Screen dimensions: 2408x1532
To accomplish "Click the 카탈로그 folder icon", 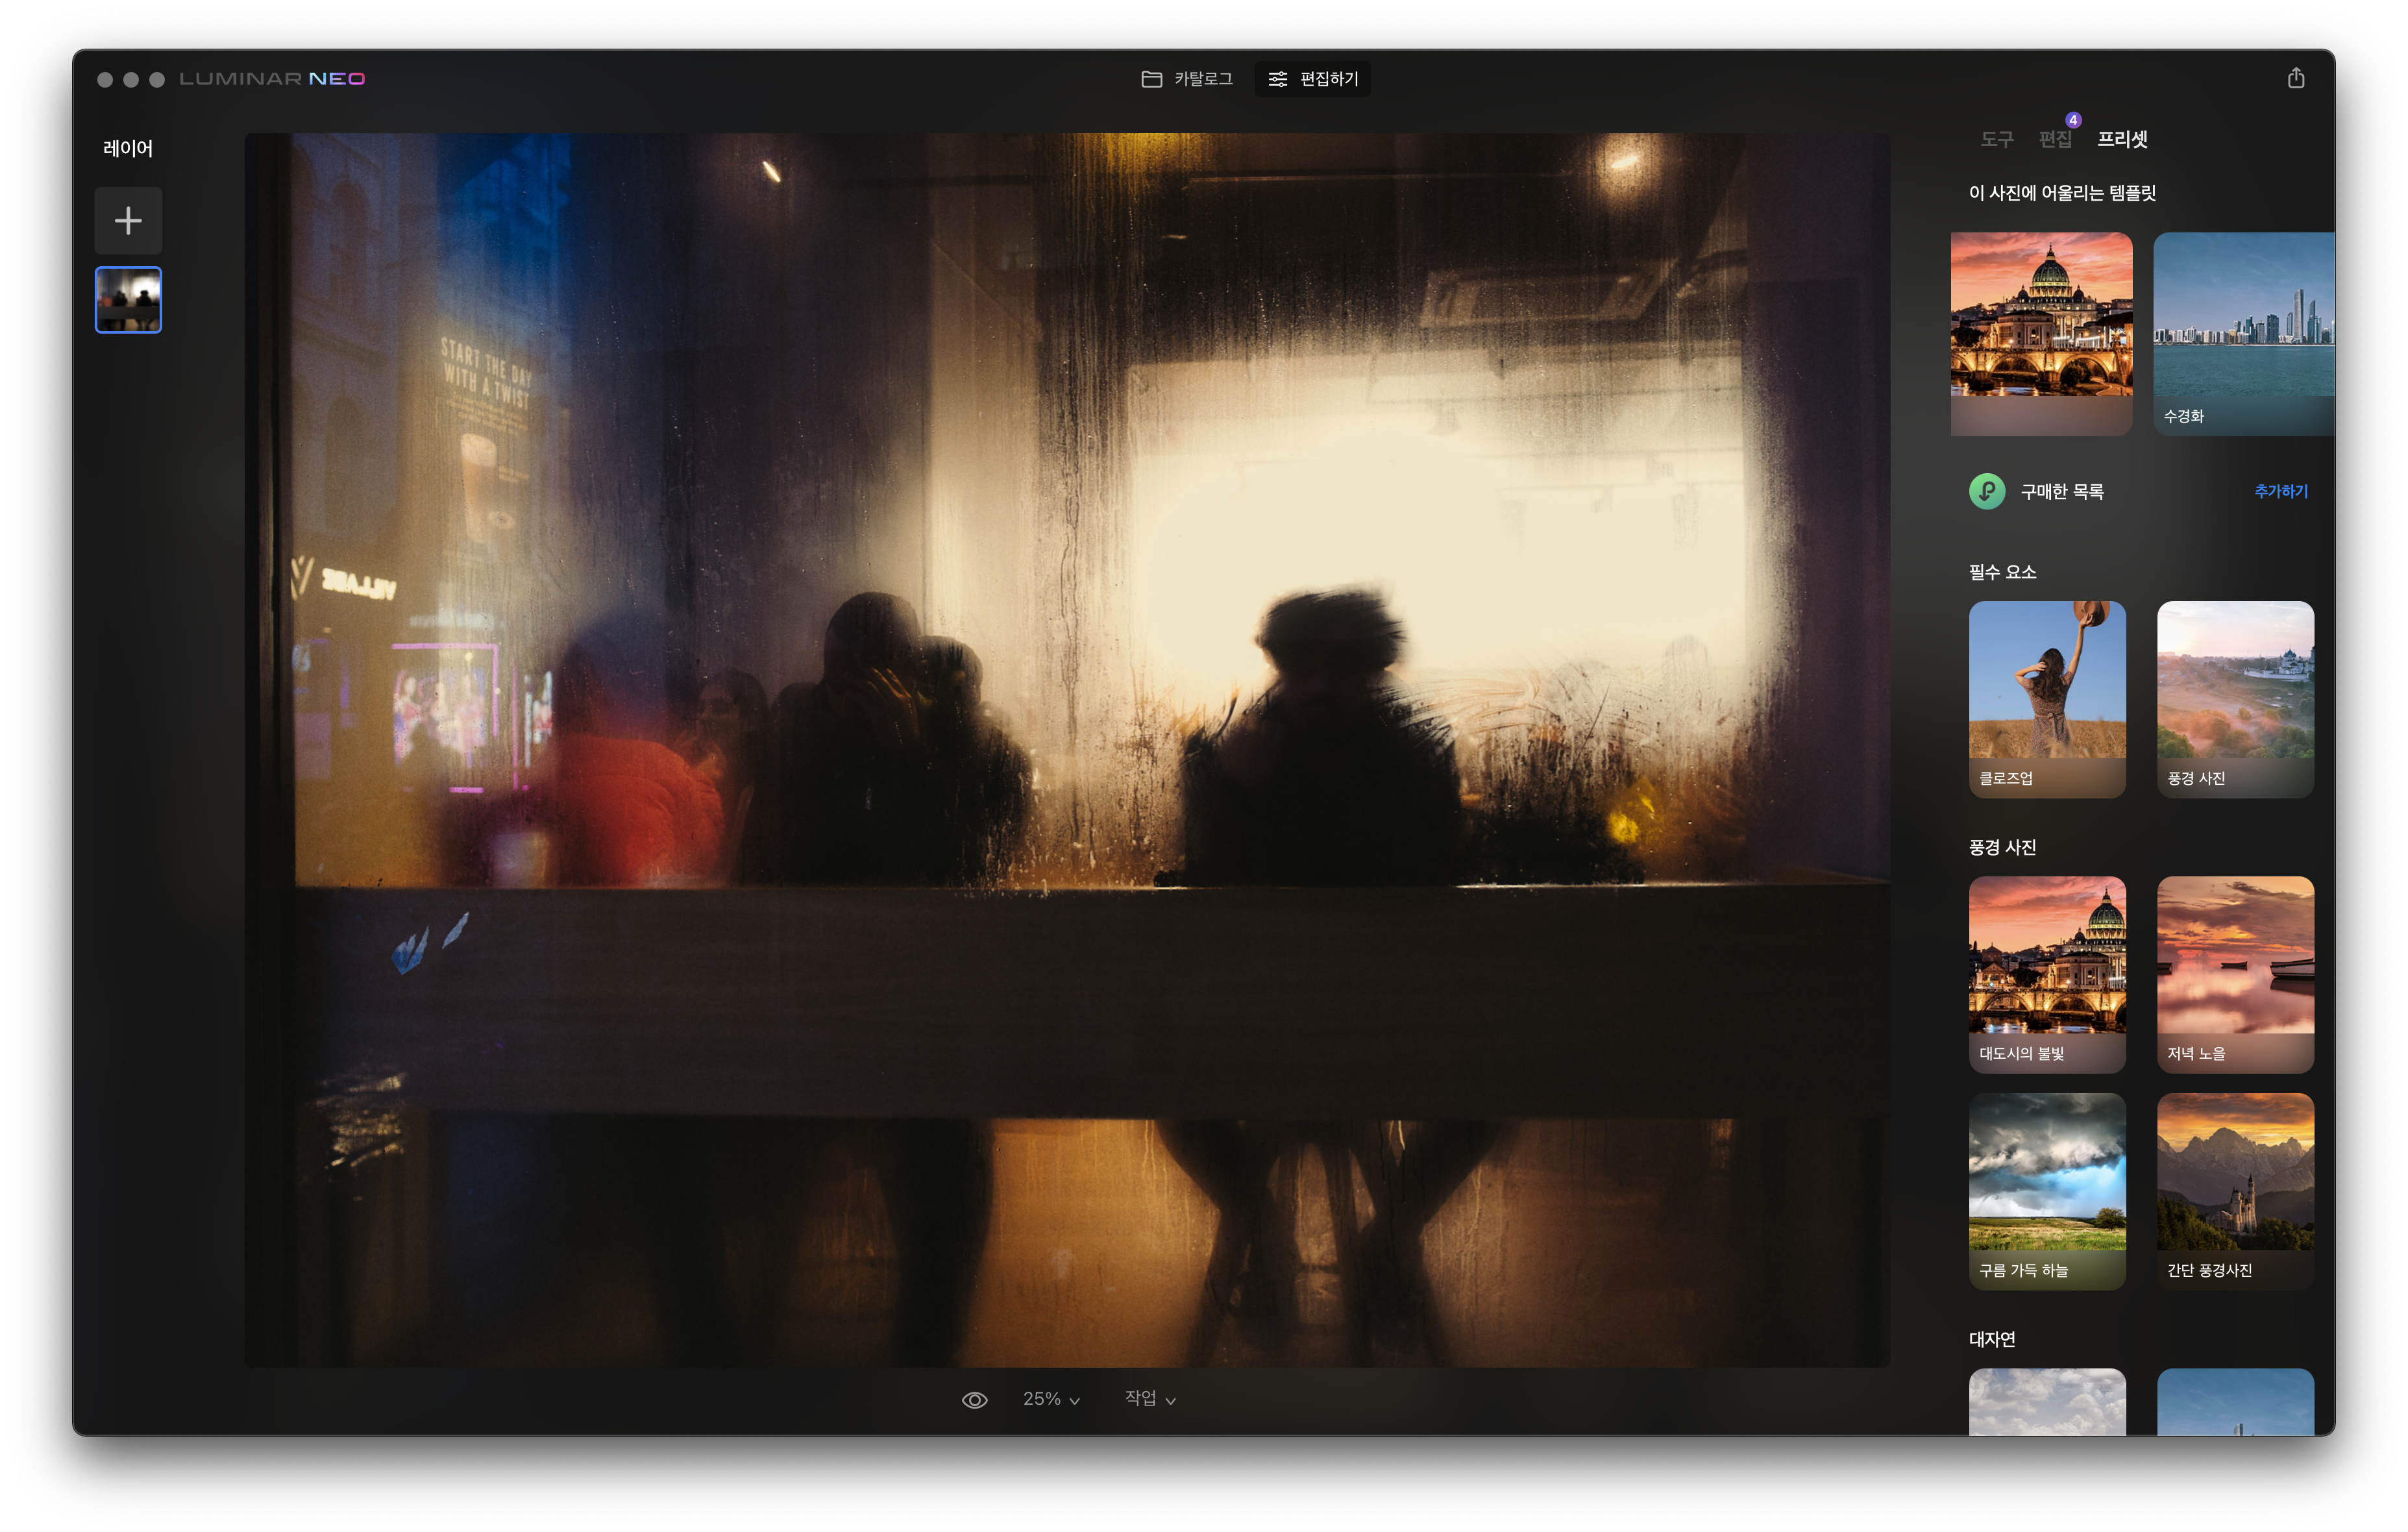I will point(1151,79).
